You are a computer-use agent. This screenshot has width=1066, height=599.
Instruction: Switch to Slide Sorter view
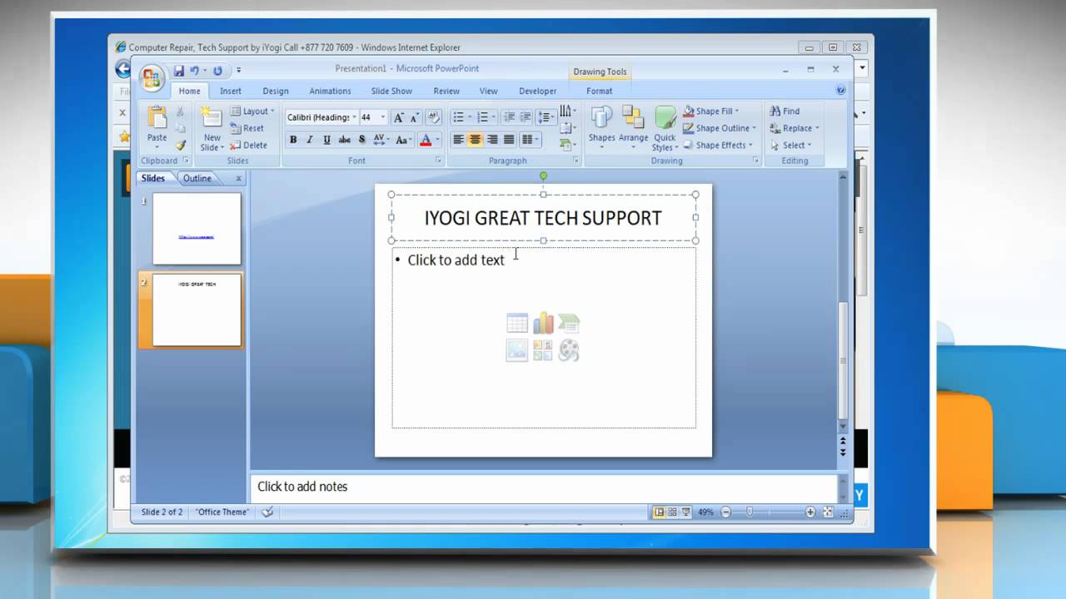click(x=673, y=512)
